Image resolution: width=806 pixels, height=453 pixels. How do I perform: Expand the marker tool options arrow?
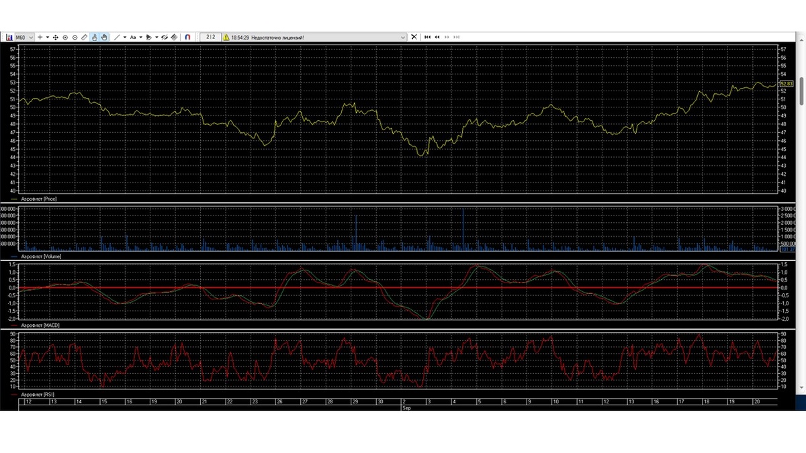156,37
